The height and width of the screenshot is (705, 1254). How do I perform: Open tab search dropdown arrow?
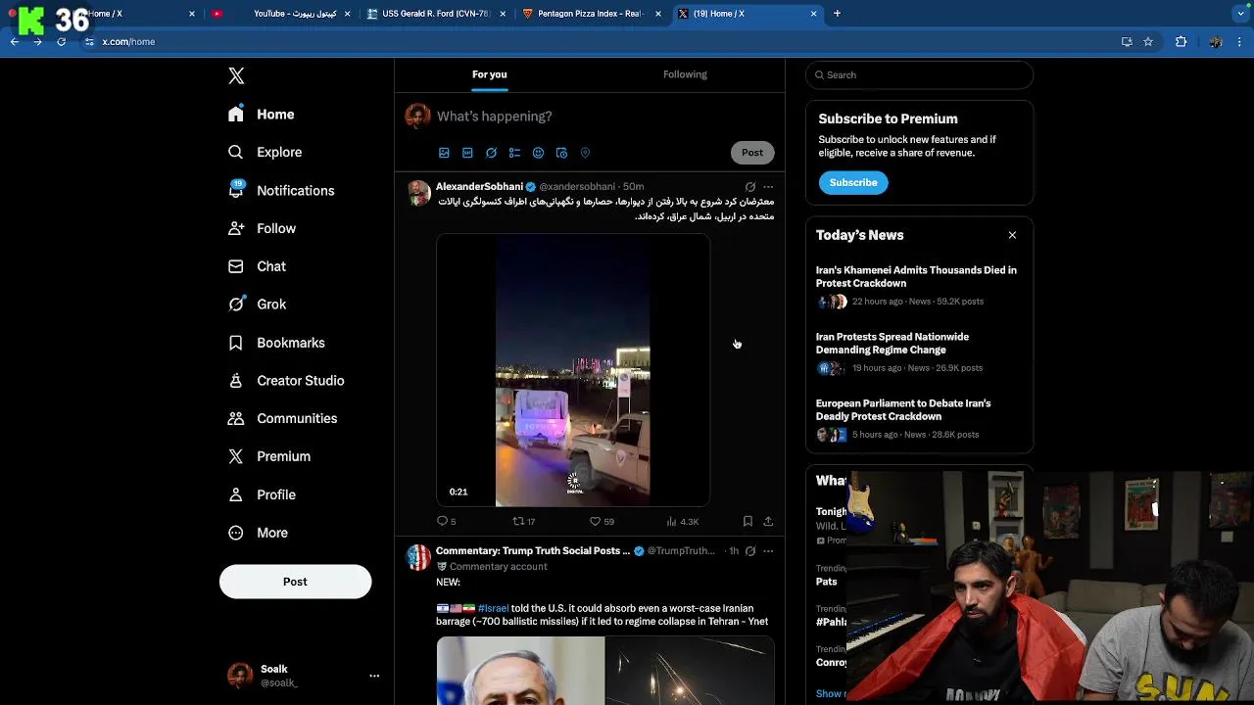pyautogui.click(x=1241, y=14)
